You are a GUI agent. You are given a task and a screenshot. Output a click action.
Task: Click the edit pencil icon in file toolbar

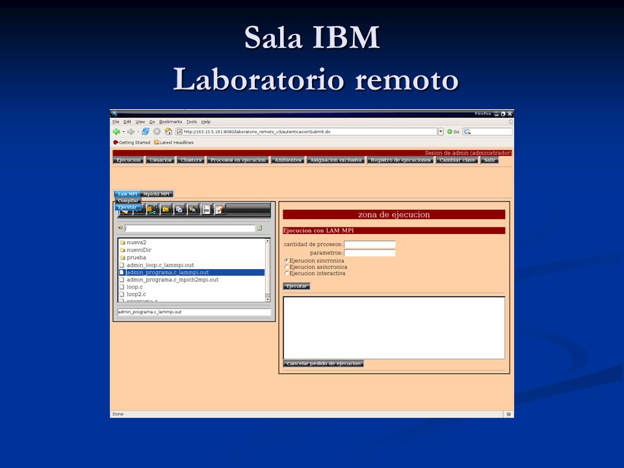(220, 209)
